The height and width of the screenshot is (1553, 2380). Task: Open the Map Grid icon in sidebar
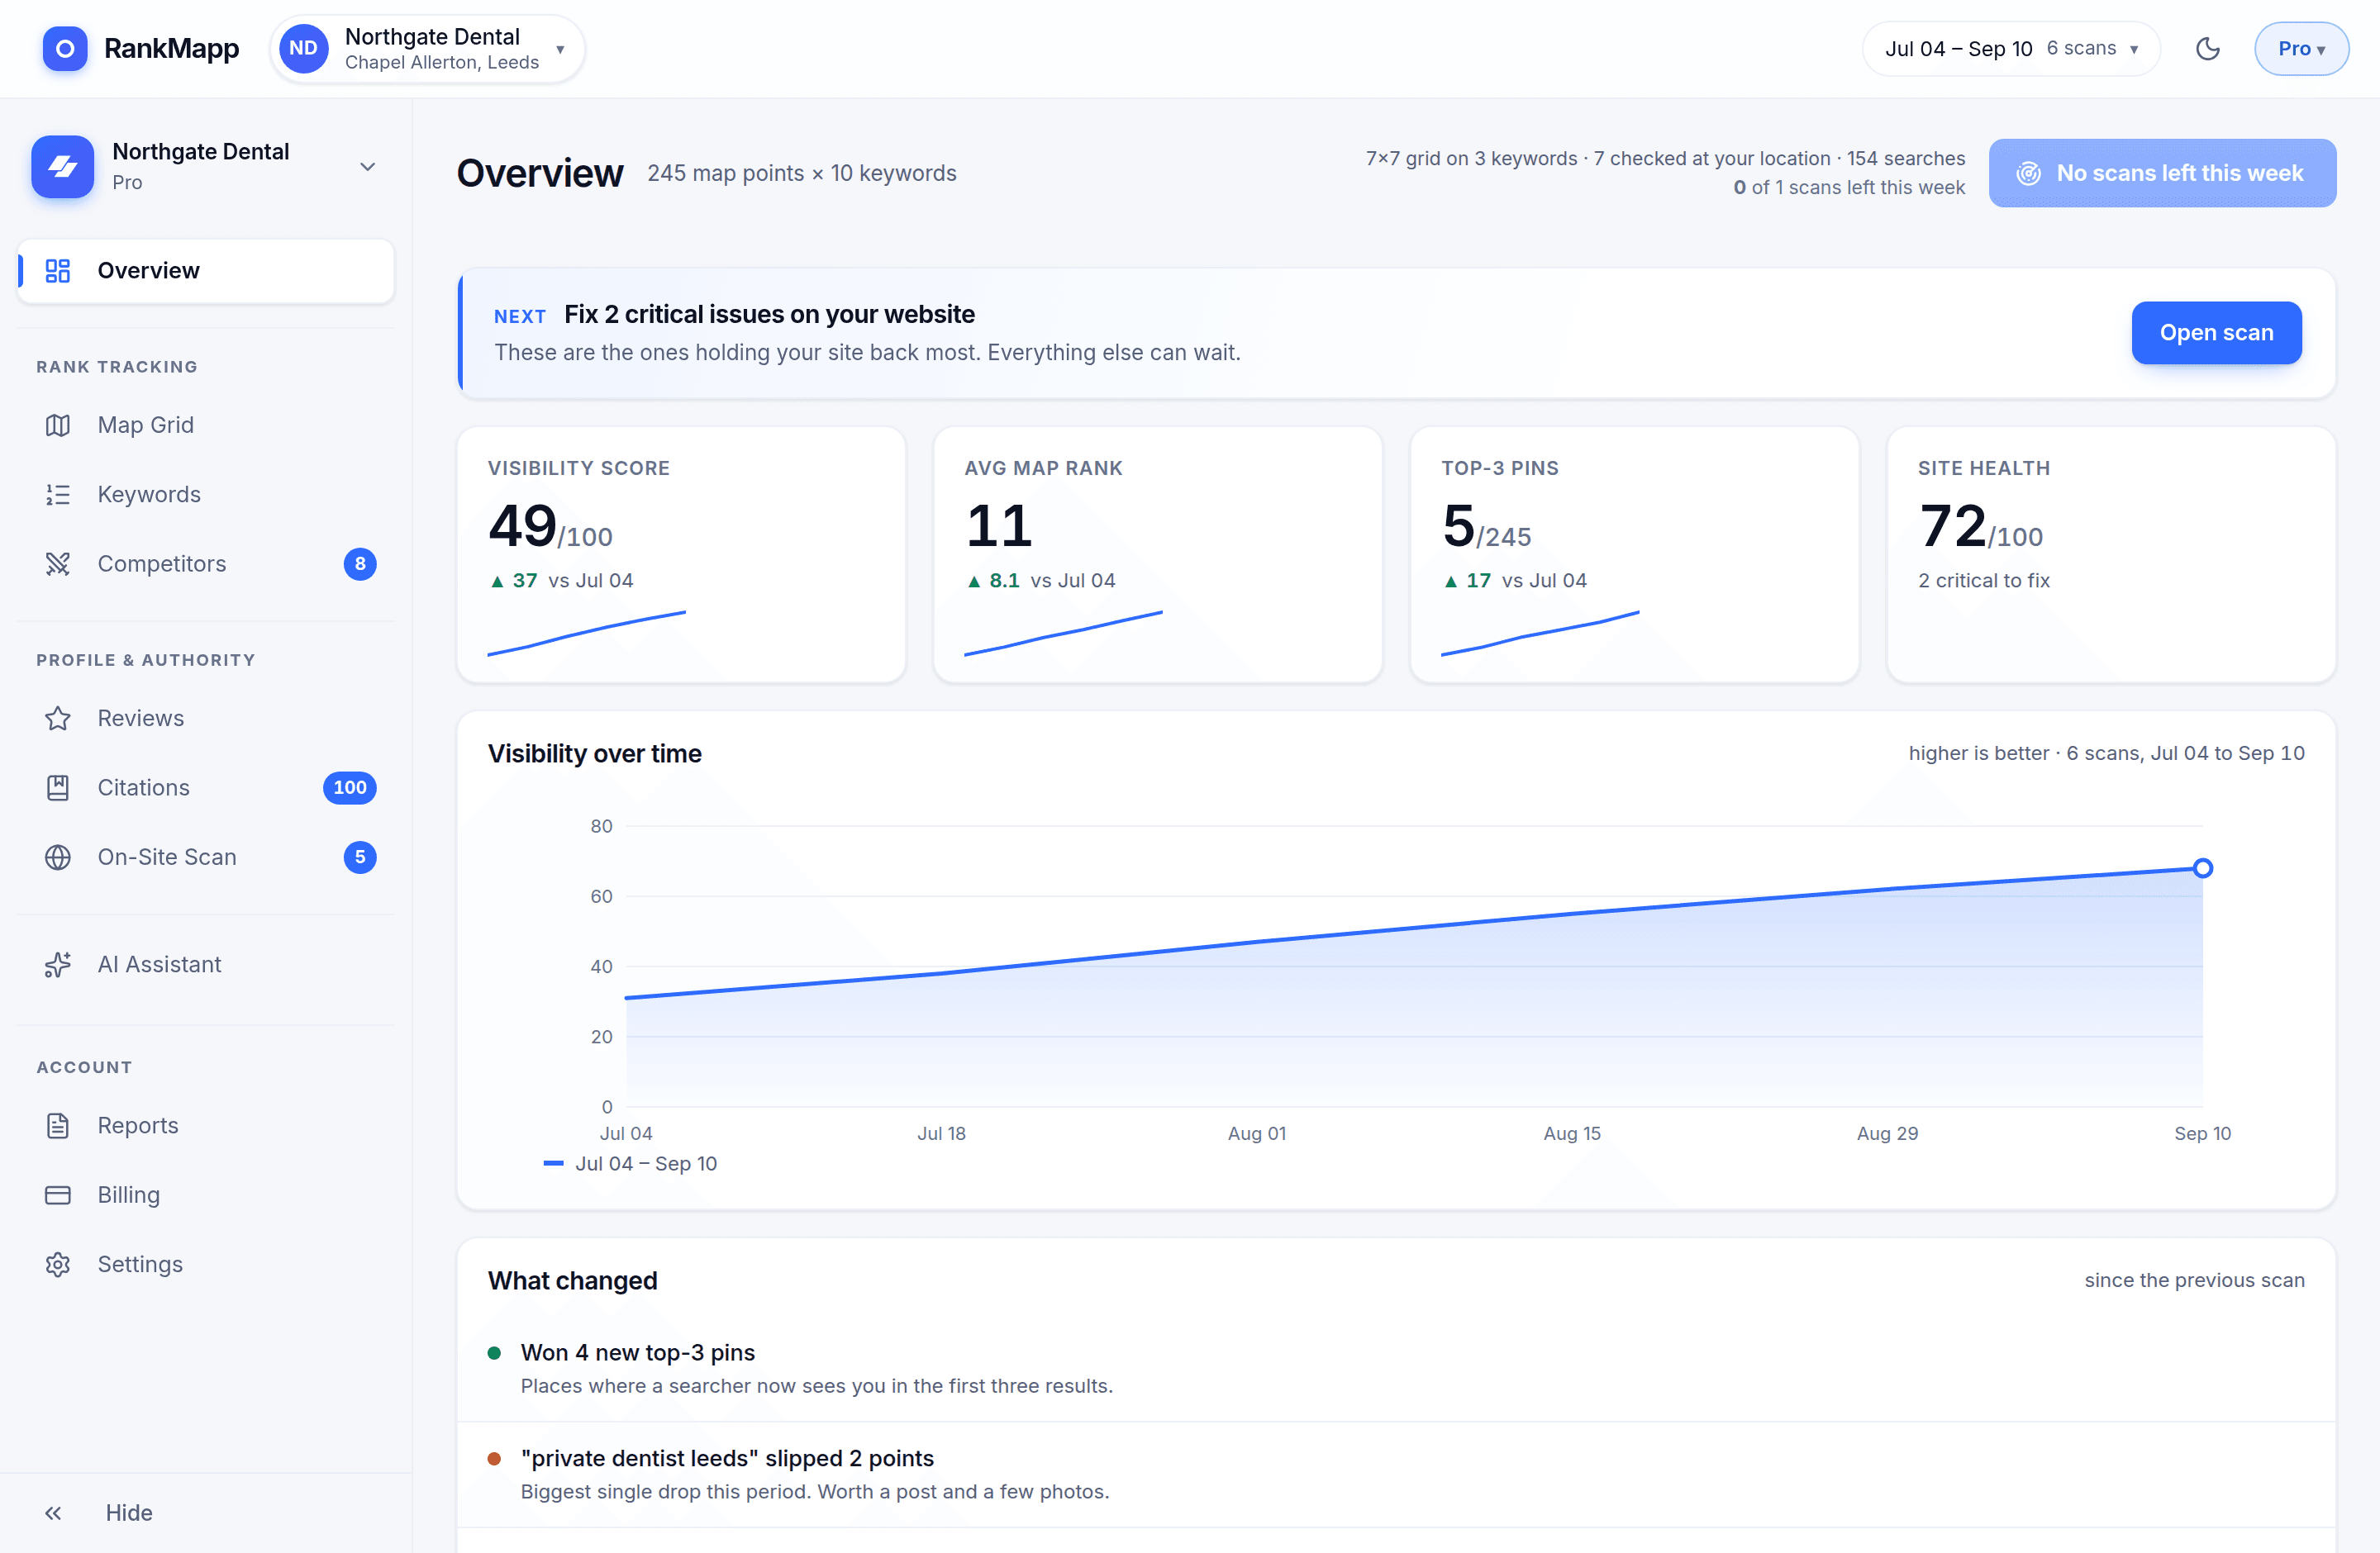click(x=58, y=425)
